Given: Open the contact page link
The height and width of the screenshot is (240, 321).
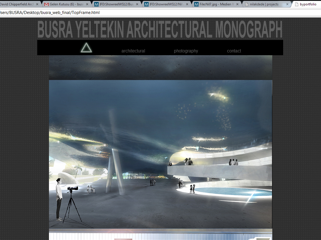Looking at the screenshot, I should [x=234, y=51].
